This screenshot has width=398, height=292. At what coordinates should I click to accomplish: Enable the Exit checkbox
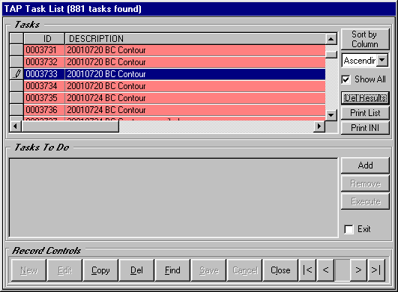pos(349,229)
